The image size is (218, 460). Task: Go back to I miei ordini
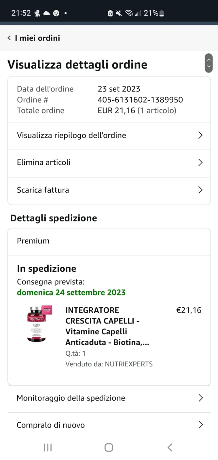[37, 38]
